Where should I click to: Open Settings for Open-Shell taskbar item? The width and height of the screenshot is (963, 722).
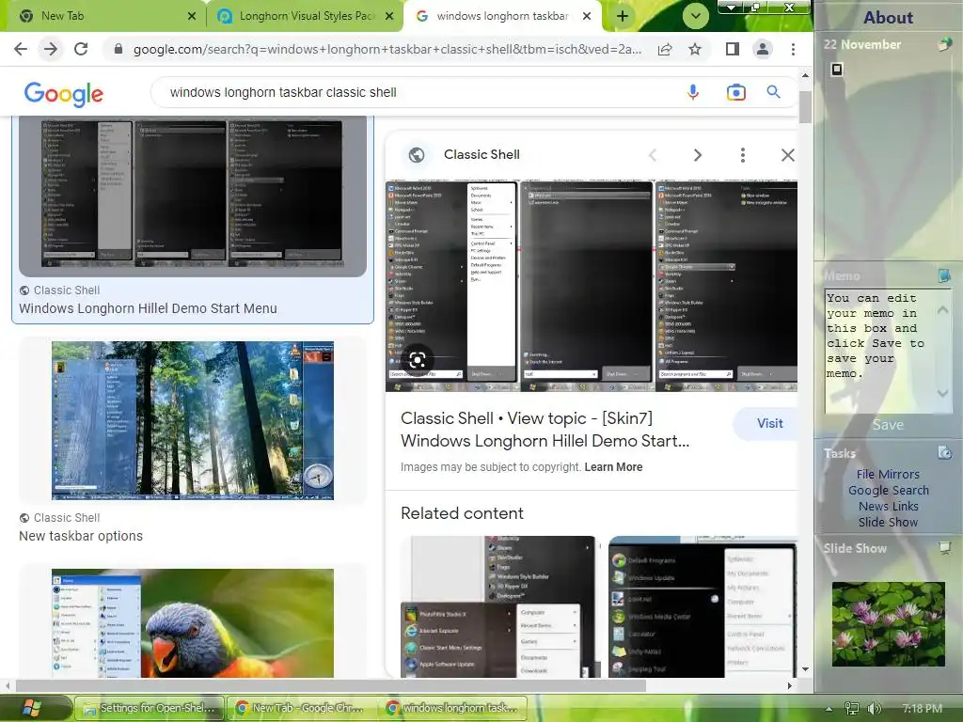(x=150, y=708)
